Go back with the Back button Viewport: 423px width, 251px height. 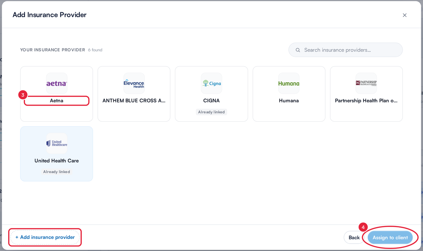354,237
